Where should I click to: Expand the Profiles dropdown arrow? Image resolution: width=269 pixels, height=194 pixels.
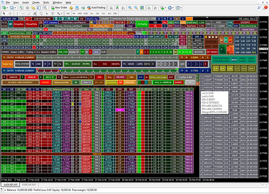tap(15, 8)
